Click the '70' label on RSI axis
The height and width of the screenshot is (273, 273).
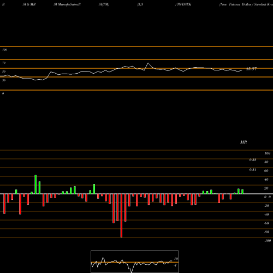click(4, 63)
